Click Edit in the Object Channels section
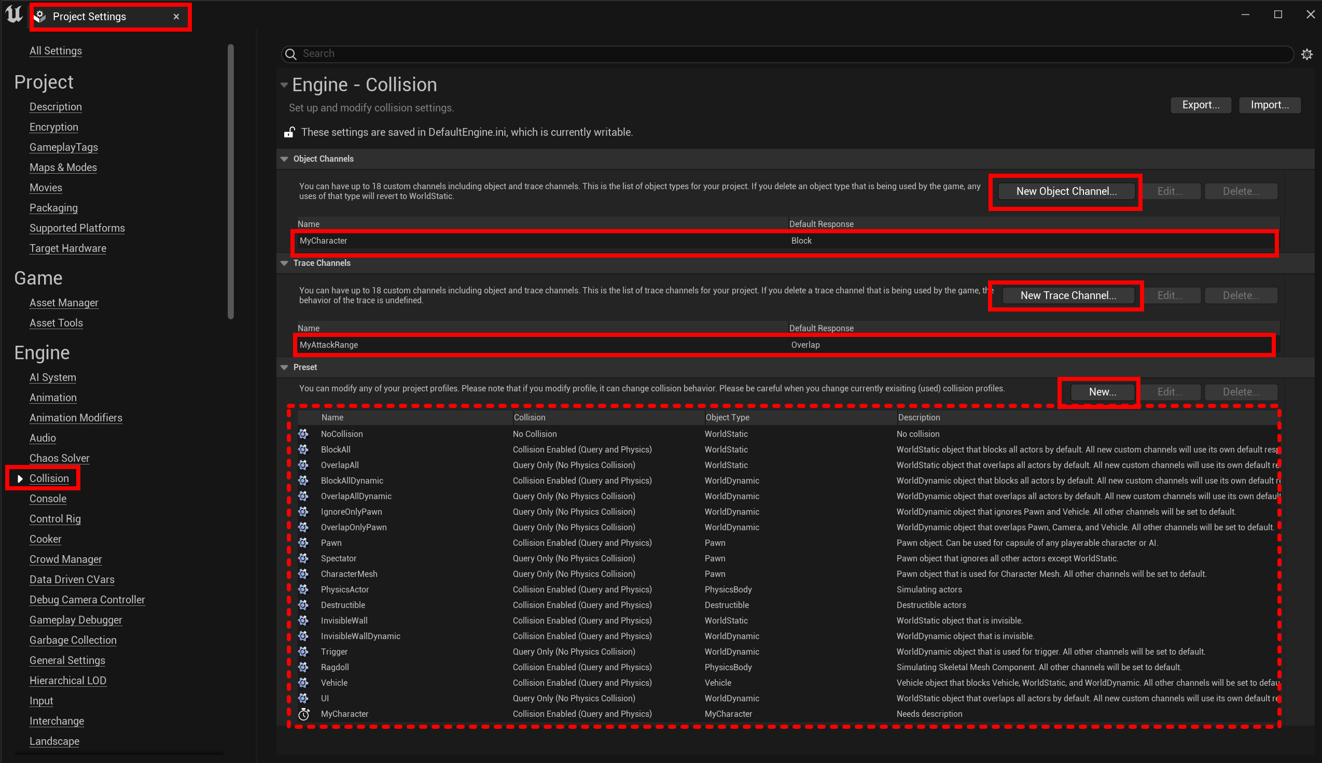 (x=1170, y=191)
